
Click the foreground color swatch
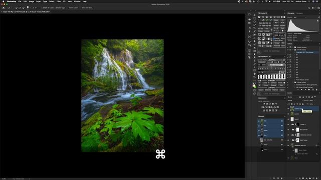tap(254, 85)
